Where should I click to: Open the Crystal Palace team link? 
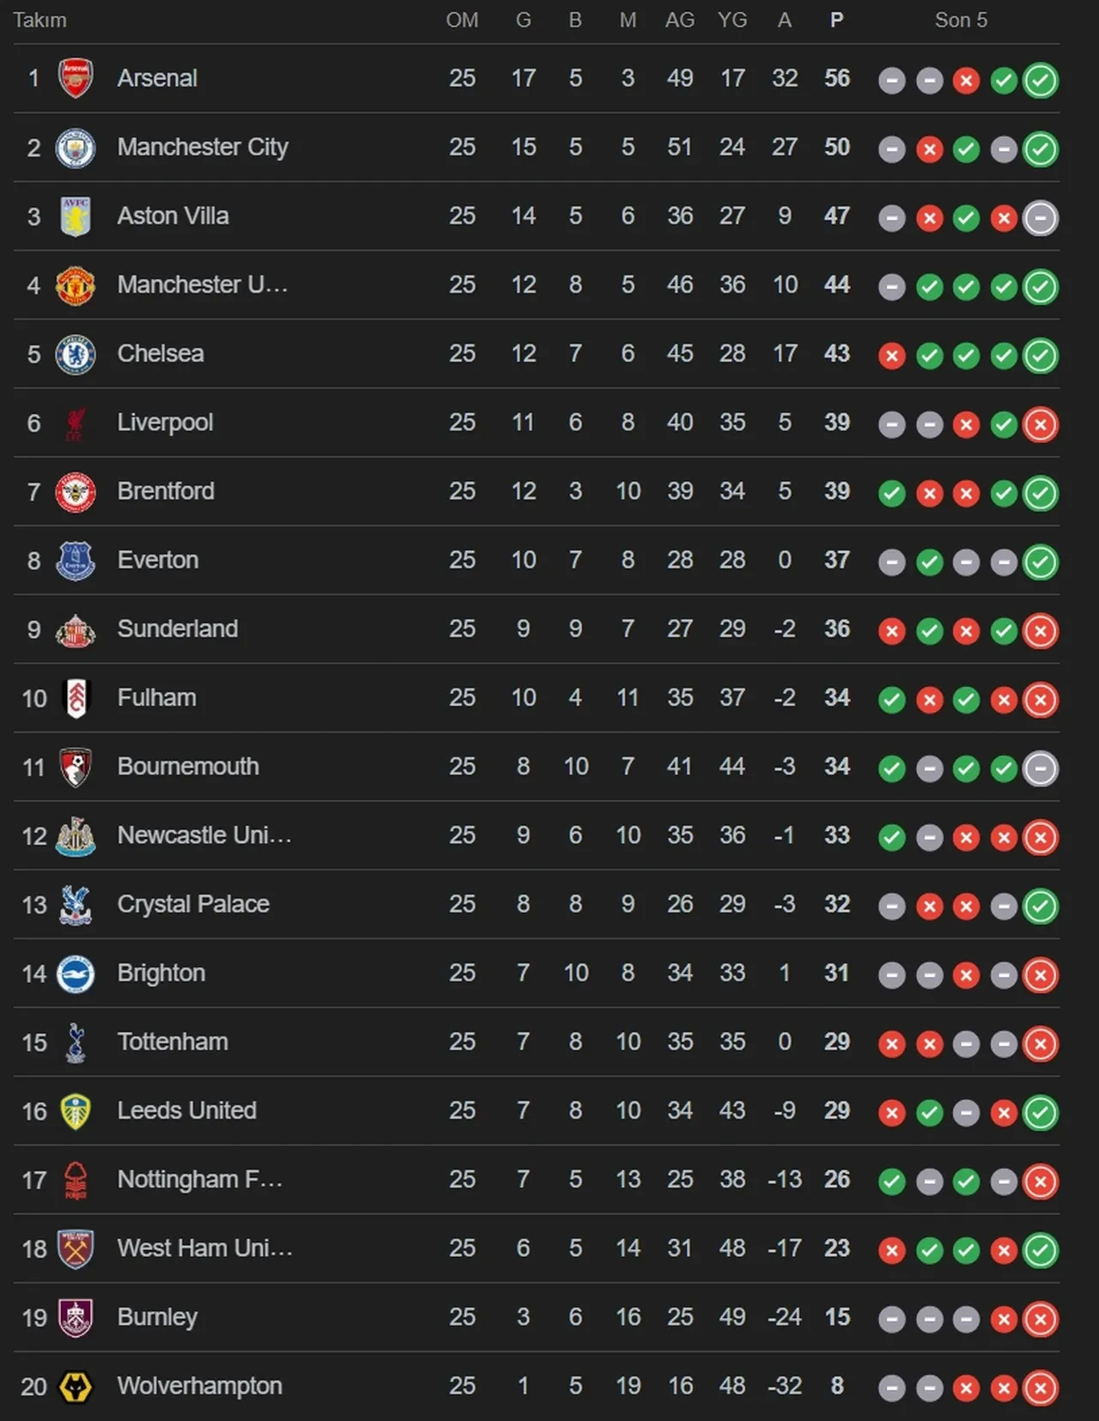click(193, 904)
